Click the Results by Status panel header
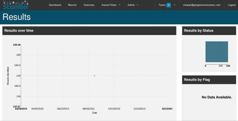 [210, 31]
